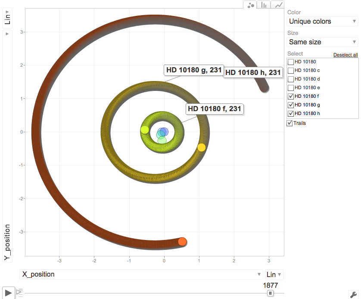Viewport: 361px width, 299px height.
Task: Open the line chart view tab
Action: point(278,5)
